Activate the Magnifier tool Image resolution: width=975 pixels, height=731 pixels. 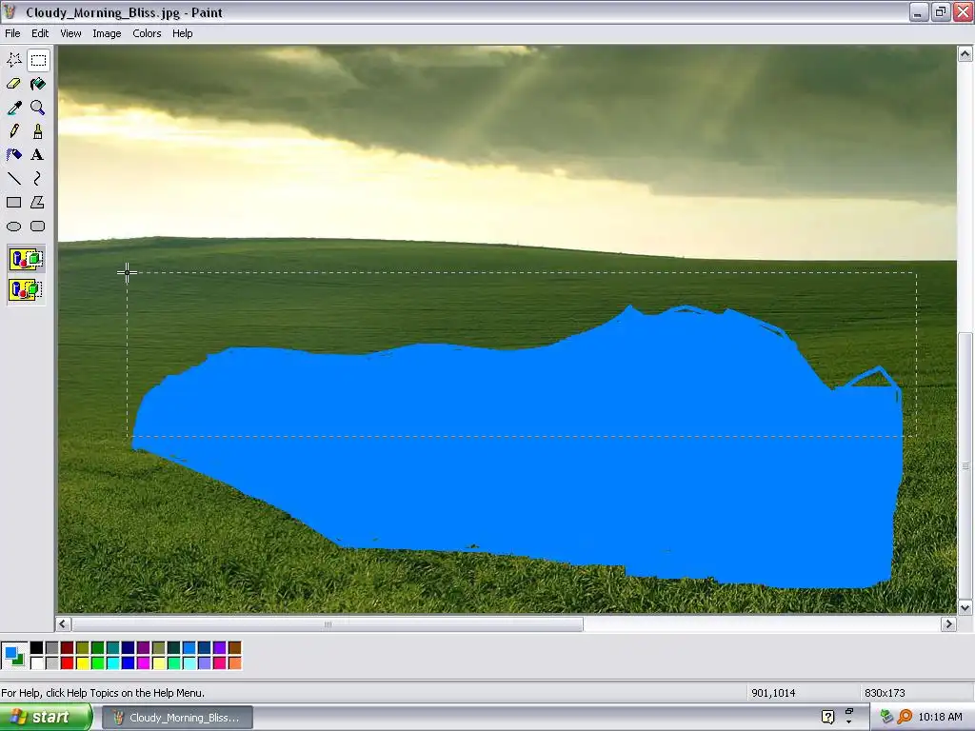tap(38, 108)
